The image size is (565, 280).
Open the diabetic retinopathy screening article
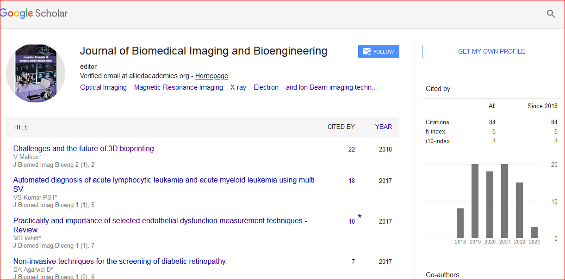(120, 261)
